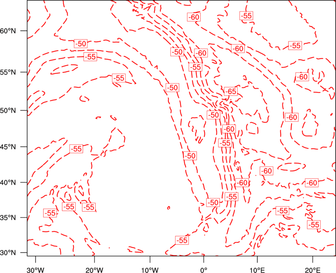Screen dimensions: 336x273
Task: Click the 35°N latitude axis label
Action: coord(8,218)
